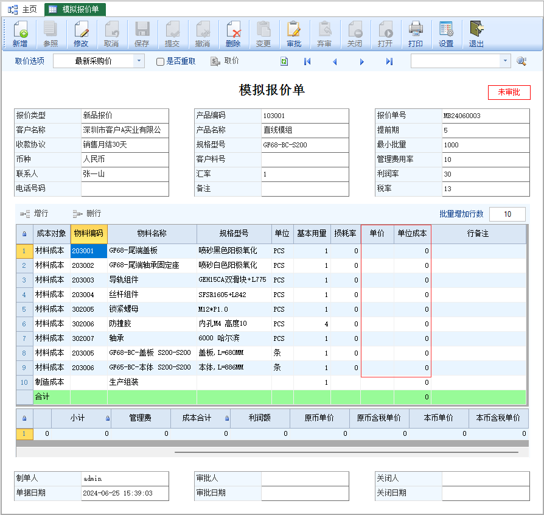
Task: Click the 合计 total row label
Action: 43,397
